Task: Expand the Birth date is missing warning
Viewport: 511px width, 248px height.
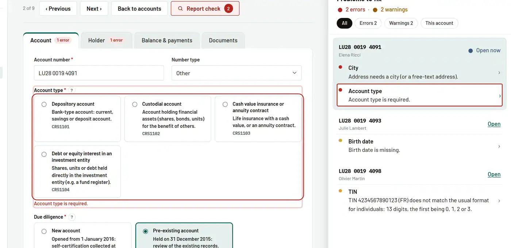Action: 419,145
